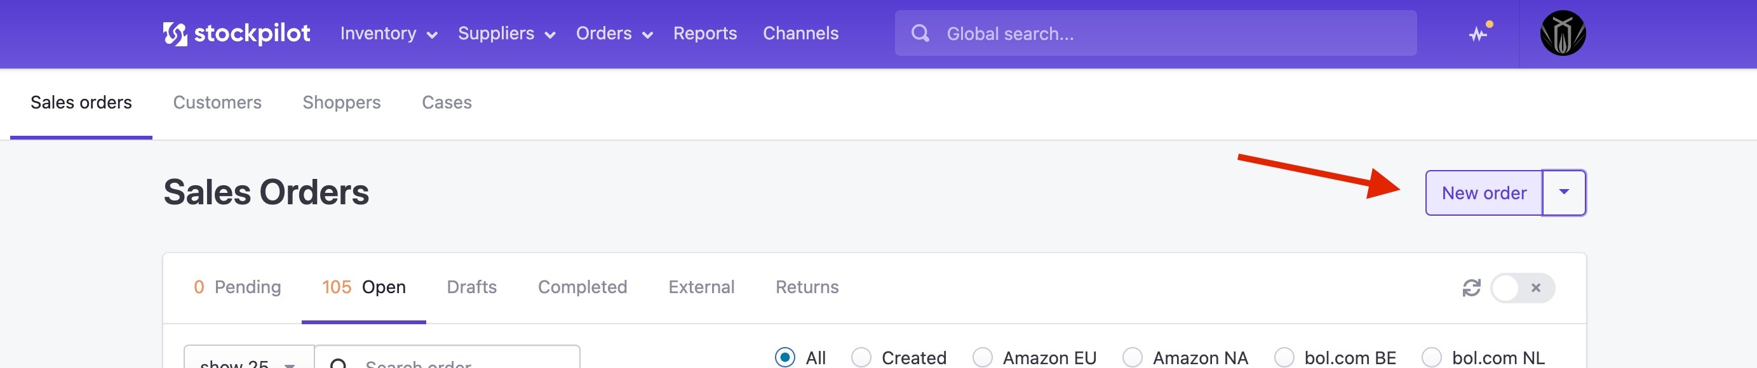Open the show 25 rows dropdown
The height and width of the screenshot is (368, 1757).
[x=249, y=357]
